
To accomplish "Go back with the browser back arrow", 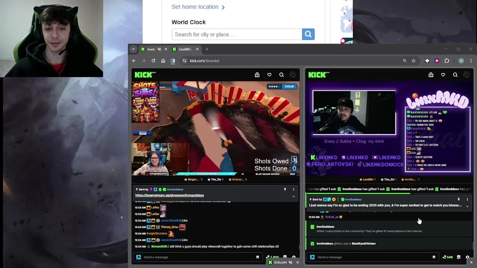I will [x=134, y=61].
